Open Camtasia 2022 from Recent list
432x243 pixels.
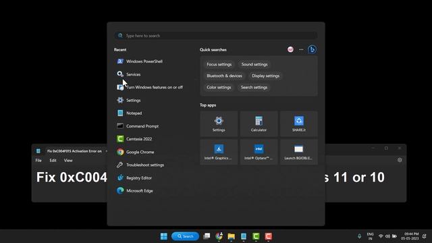(x=134, y=139)
